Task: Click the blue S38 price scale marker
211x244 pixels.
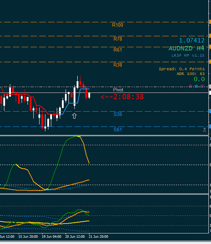Action: click(210, 111)
